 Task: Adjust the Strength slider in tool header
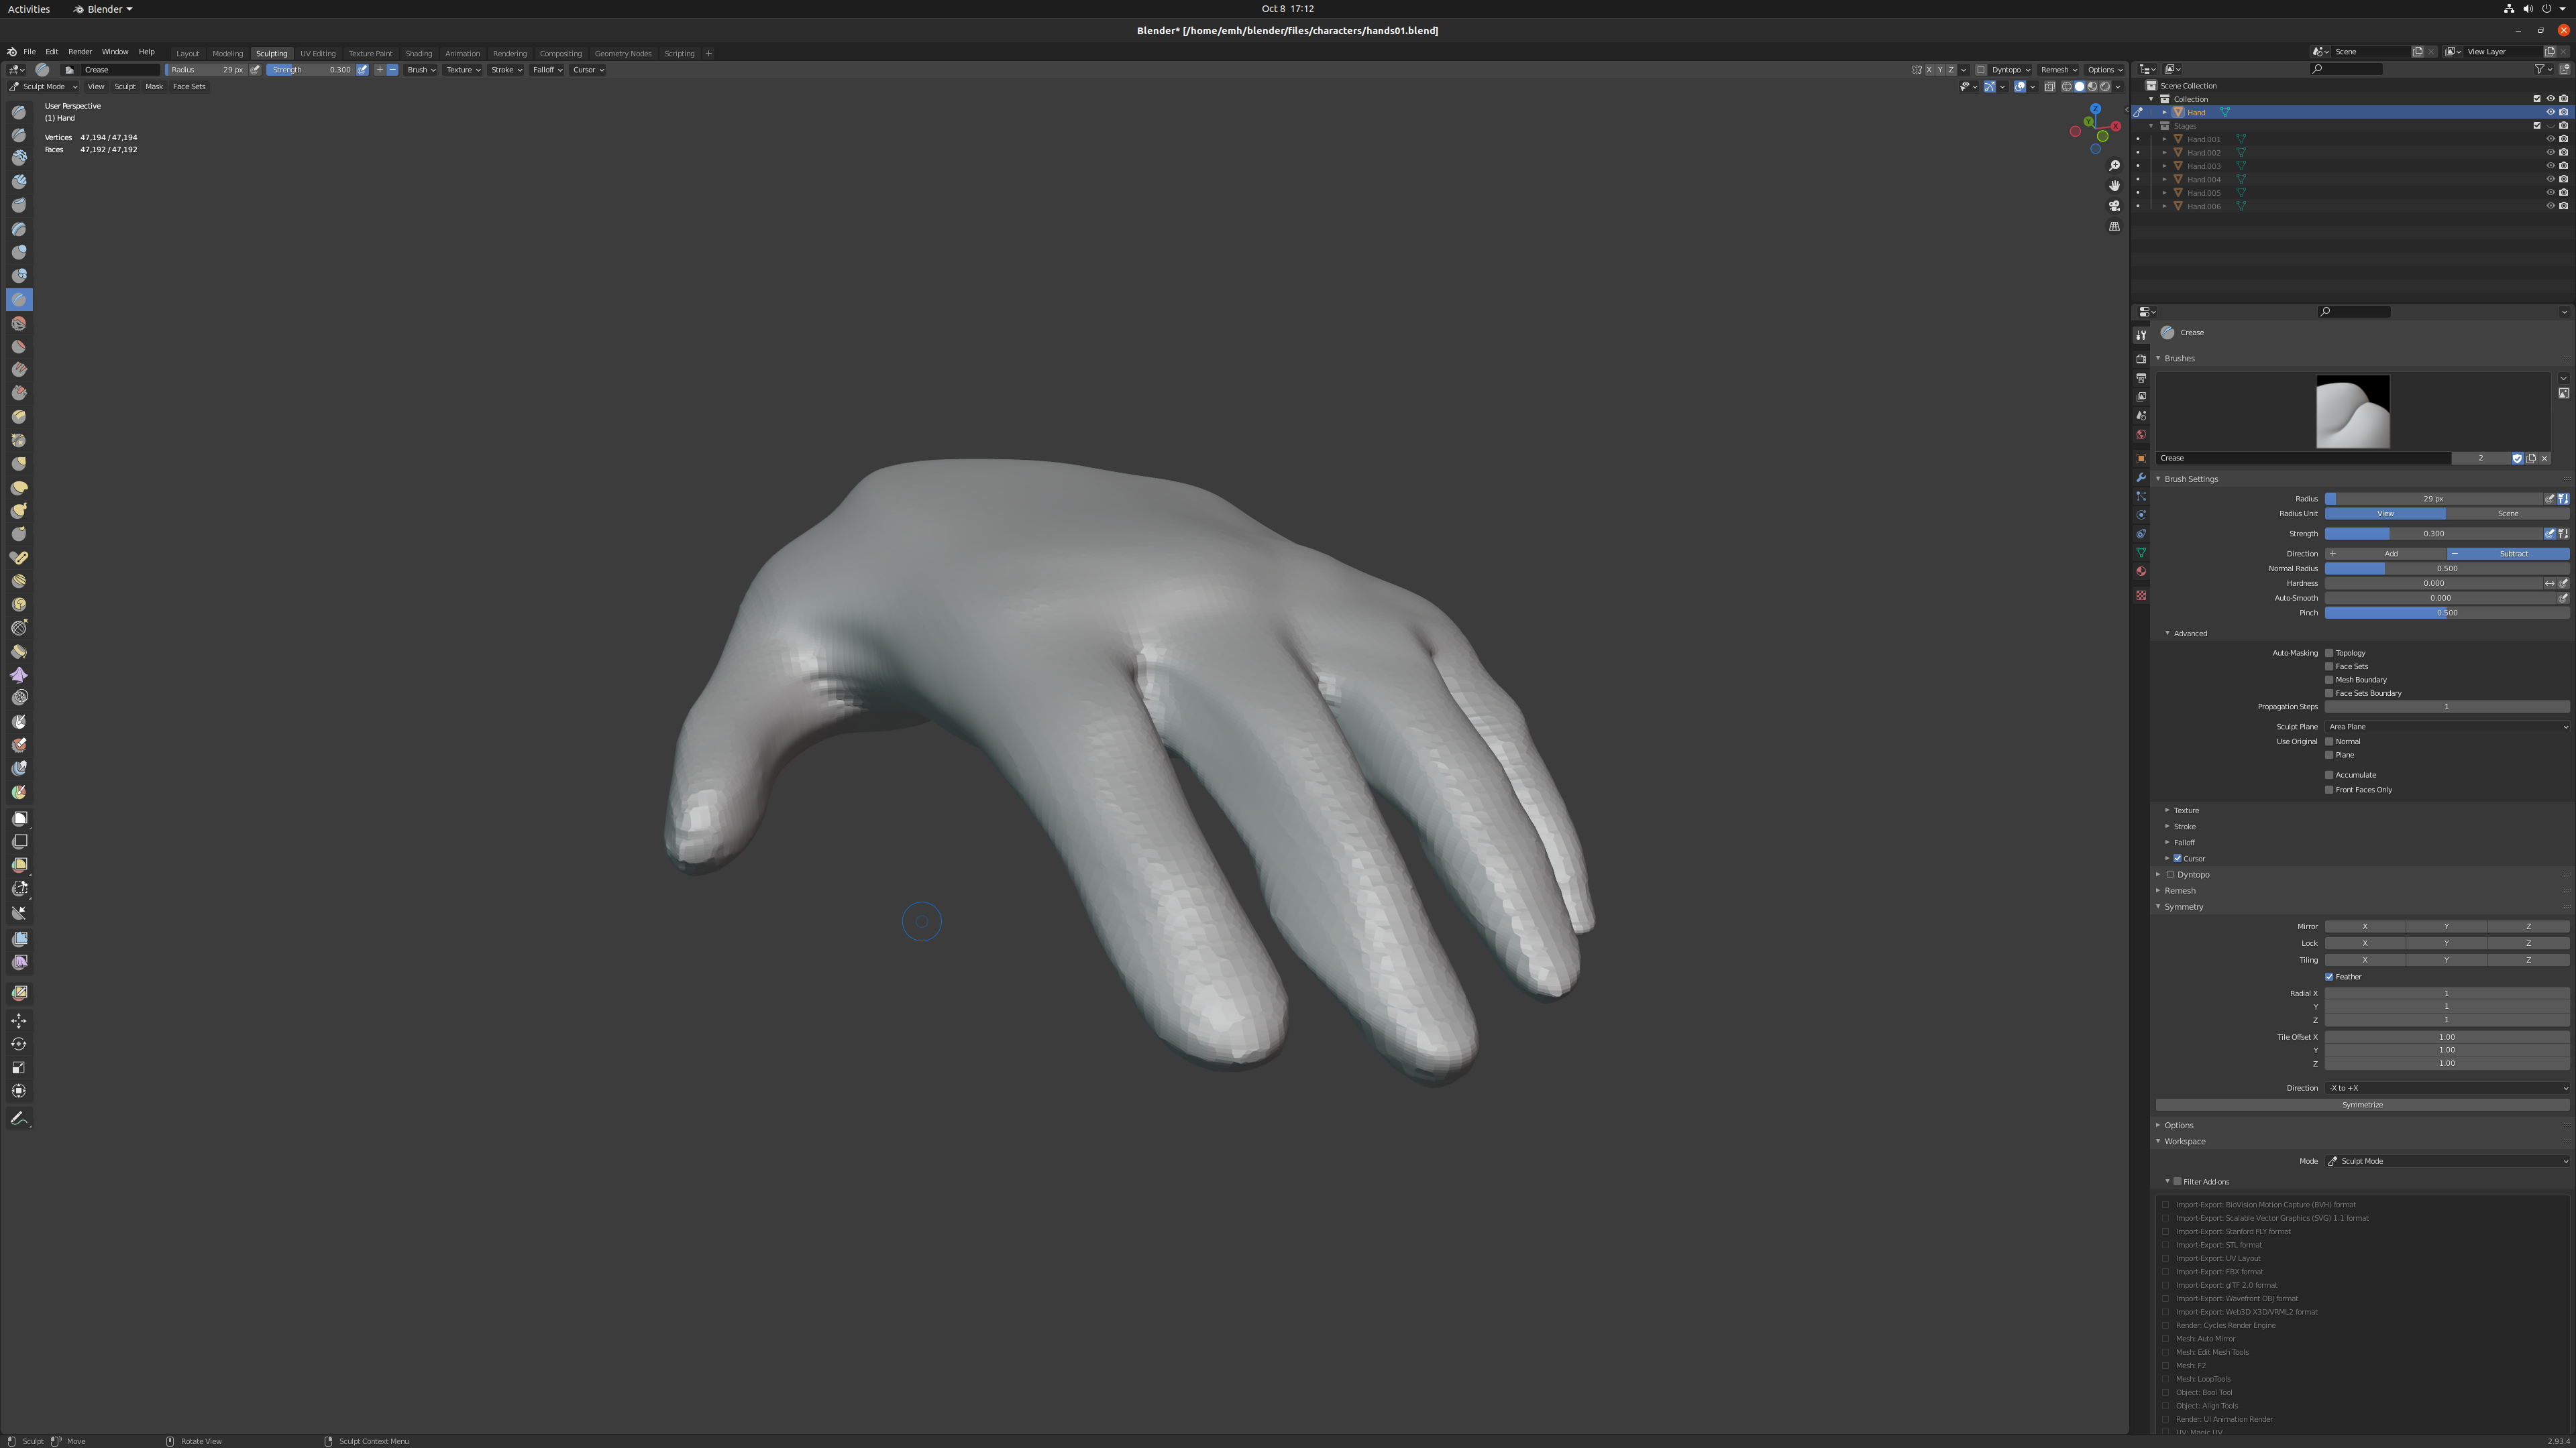tap(311, 70)
